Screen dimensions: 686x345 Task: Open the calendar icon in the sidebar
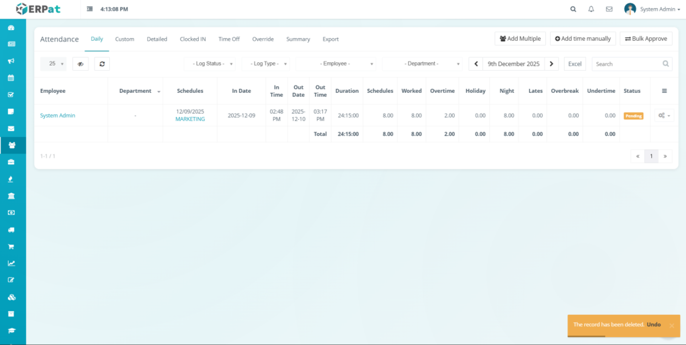click(x=11, y=78)
